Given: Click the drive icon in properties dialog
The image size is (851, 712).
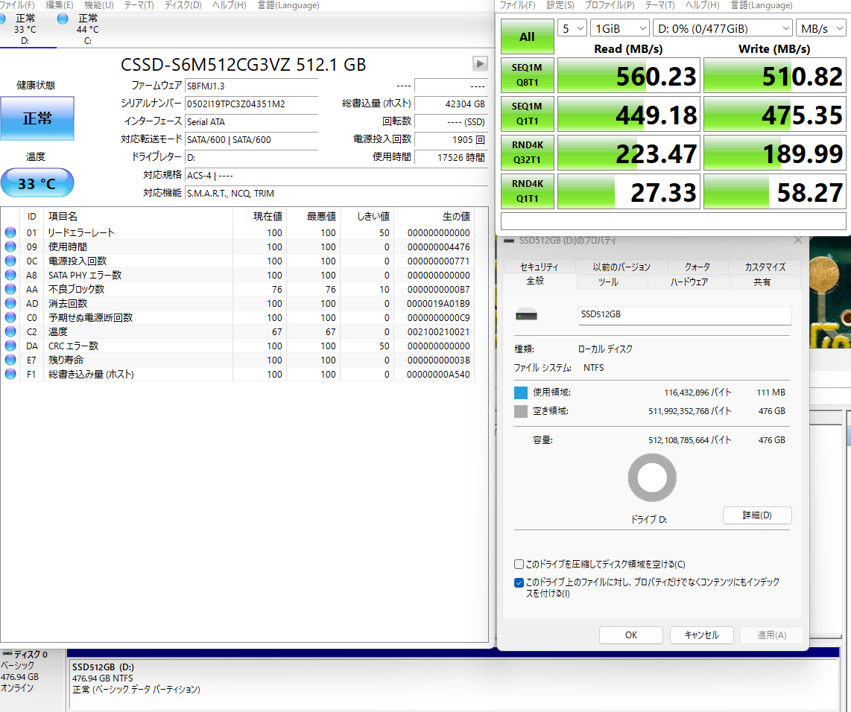Looking at the screenshot, I should coord(525,315).
